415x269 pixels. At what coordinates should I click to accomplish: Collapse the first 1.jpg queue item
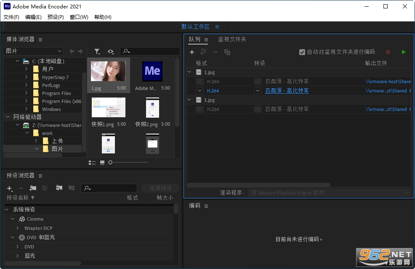tap(189, 72)
